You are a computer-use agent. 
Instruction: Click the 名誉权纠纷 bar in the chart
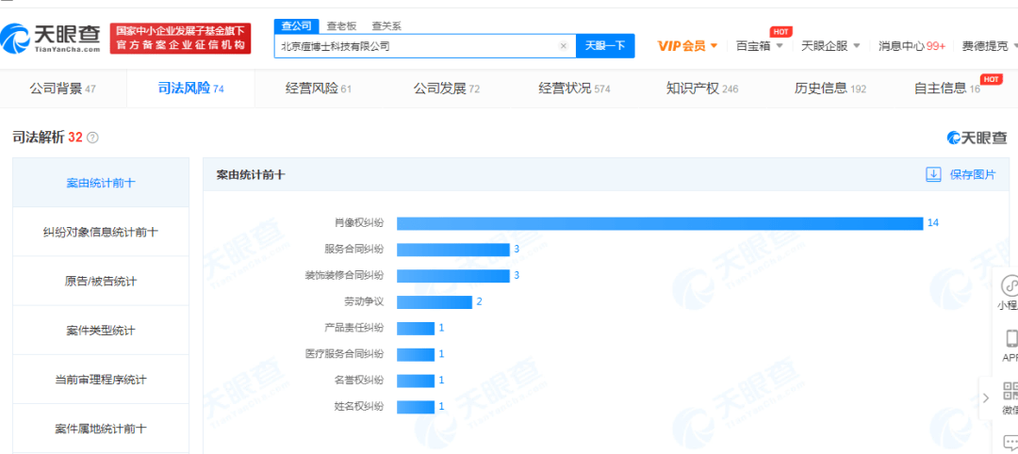click(416, 381)
